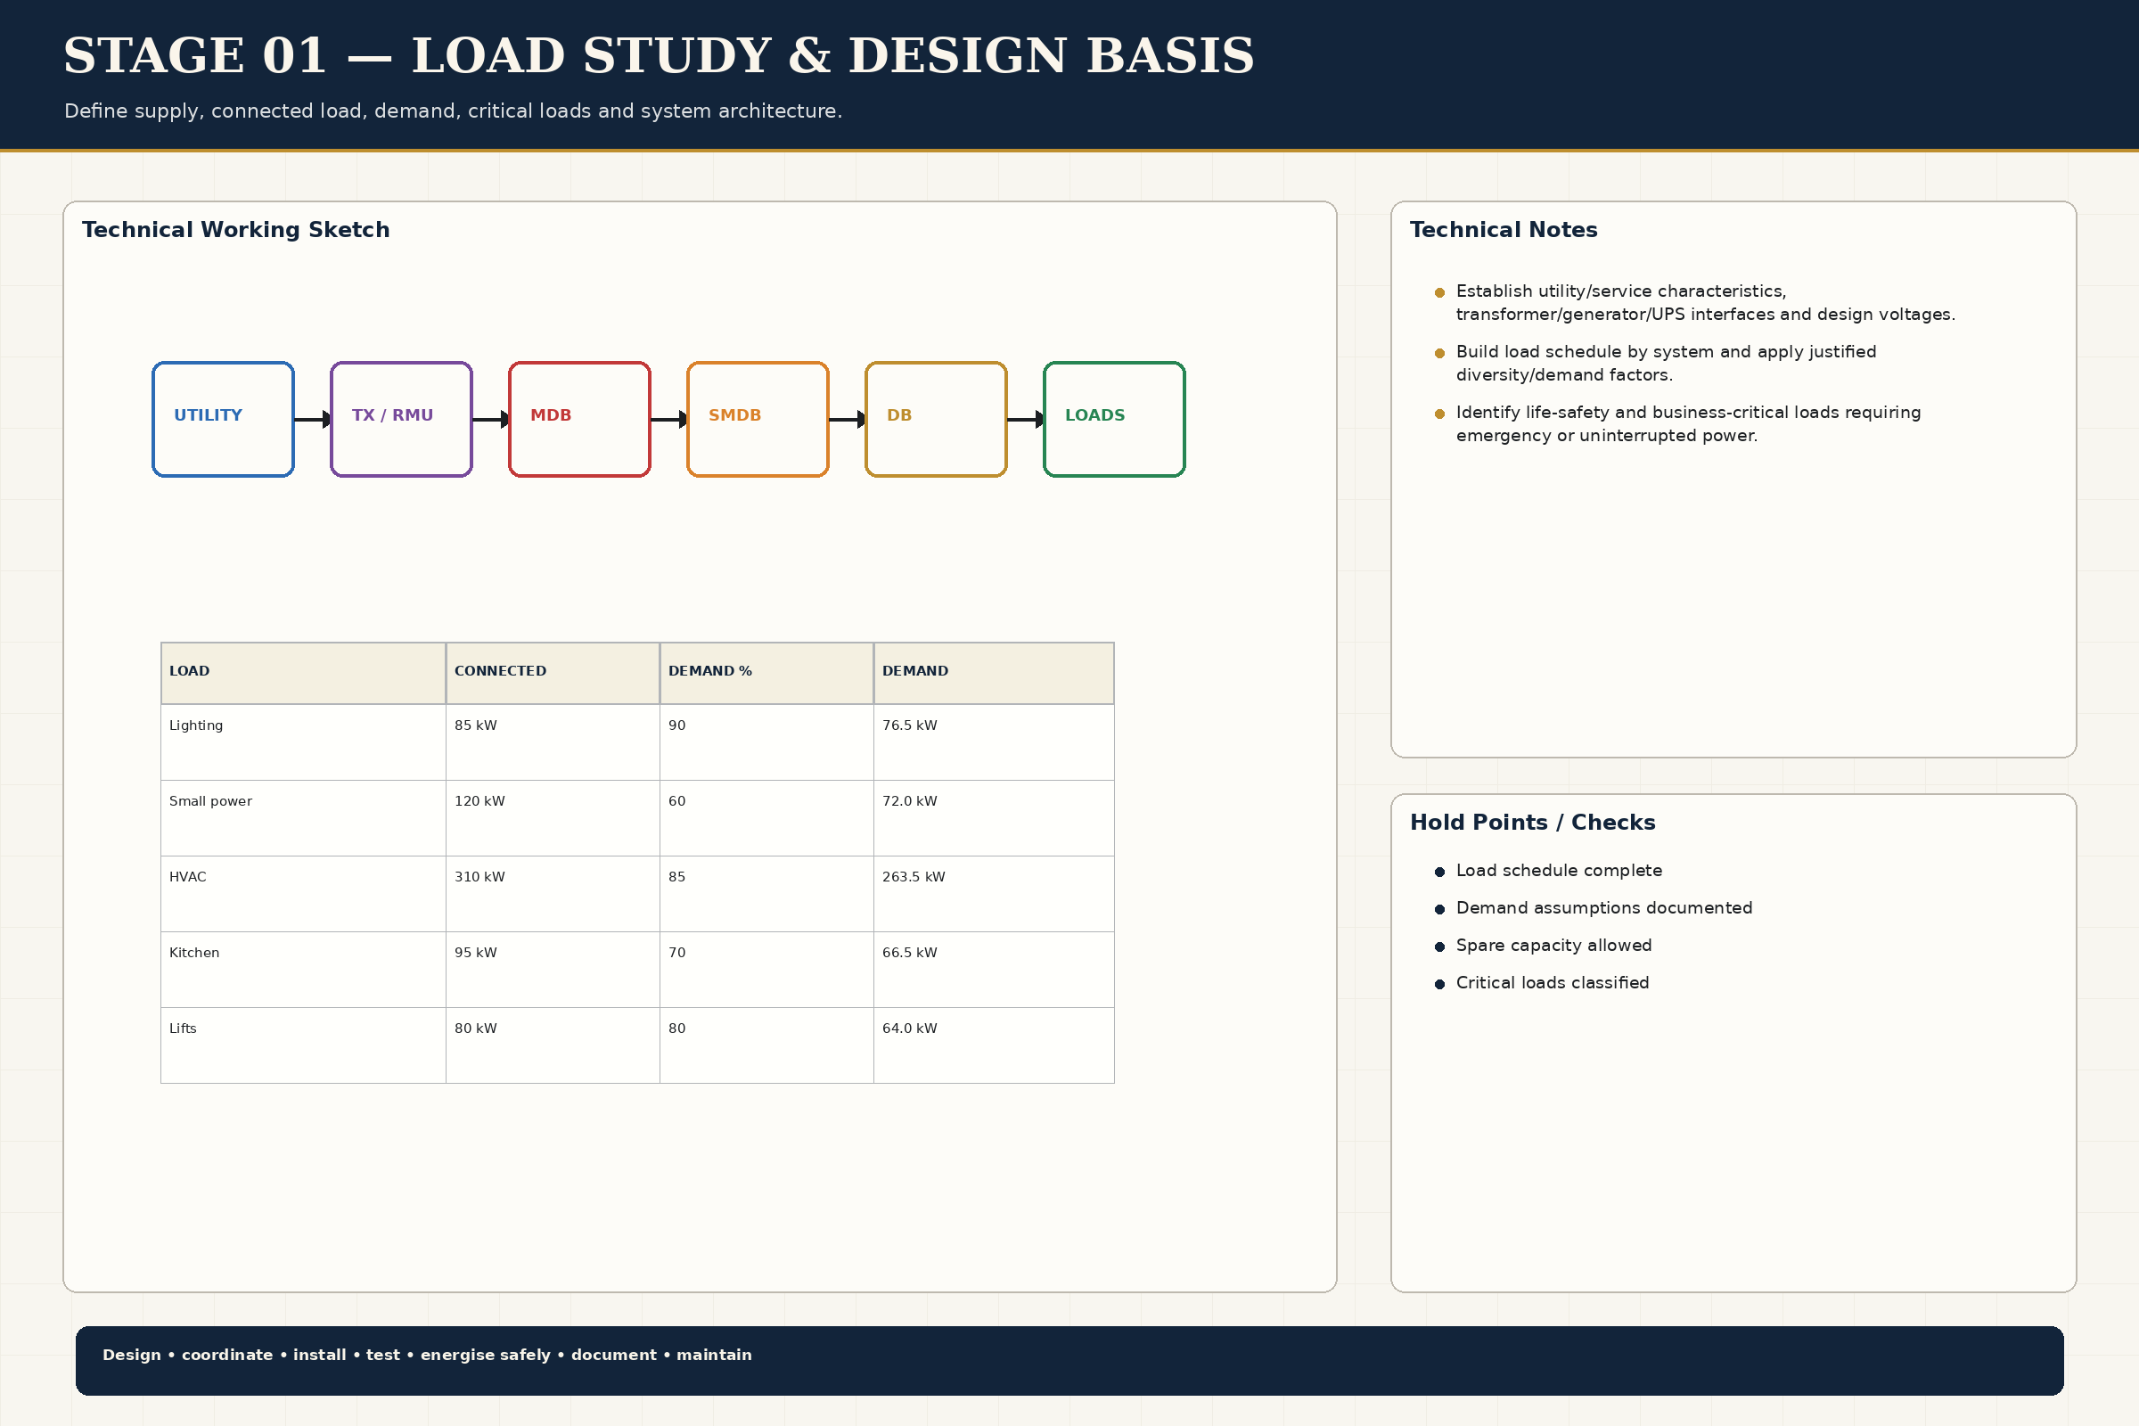Select the green LOADS block
2139x1426 pixels.
[1114, 419]
